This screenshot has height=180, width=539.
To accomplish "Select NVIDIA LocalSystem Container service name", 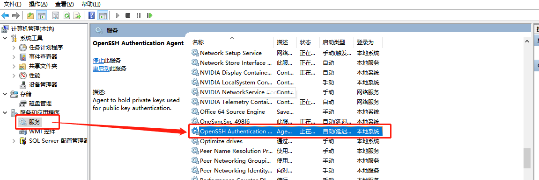I will [x=236, y=83].
